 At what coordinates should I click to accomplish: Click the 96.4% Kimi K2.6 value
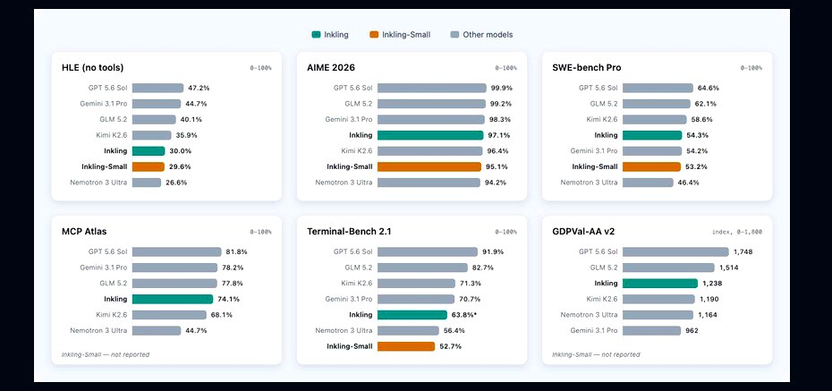tap(497, 151)
